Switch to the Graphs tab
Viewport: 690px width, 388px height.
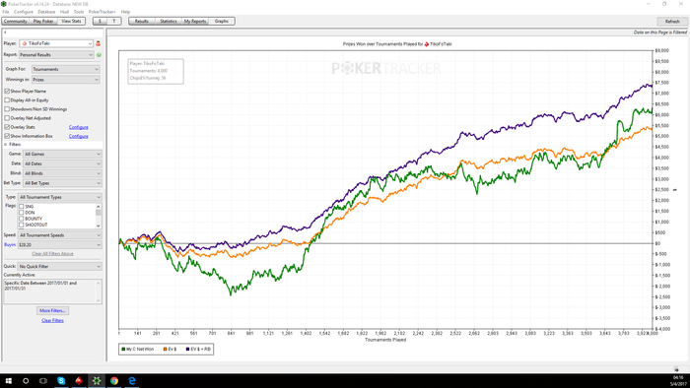pyautogui.click(x=222, y=21)
